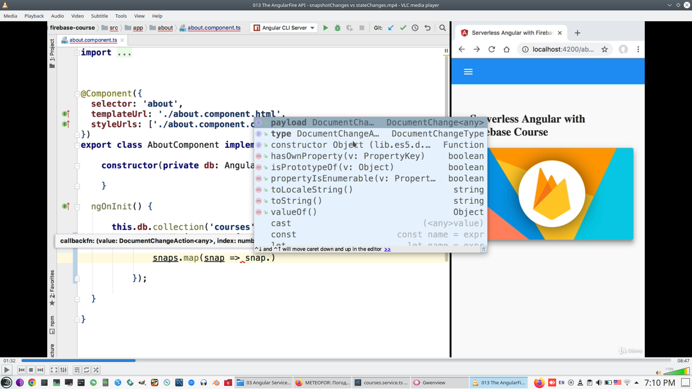Toggle random shuffle playback

click(x=96, y=370)
